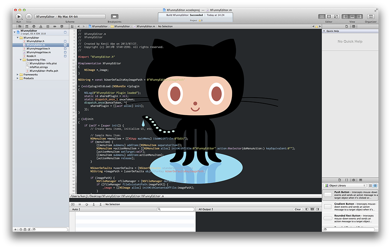The image size is (391, 249).
Task: Go forward in editor history
Action: tap(84, 26)
